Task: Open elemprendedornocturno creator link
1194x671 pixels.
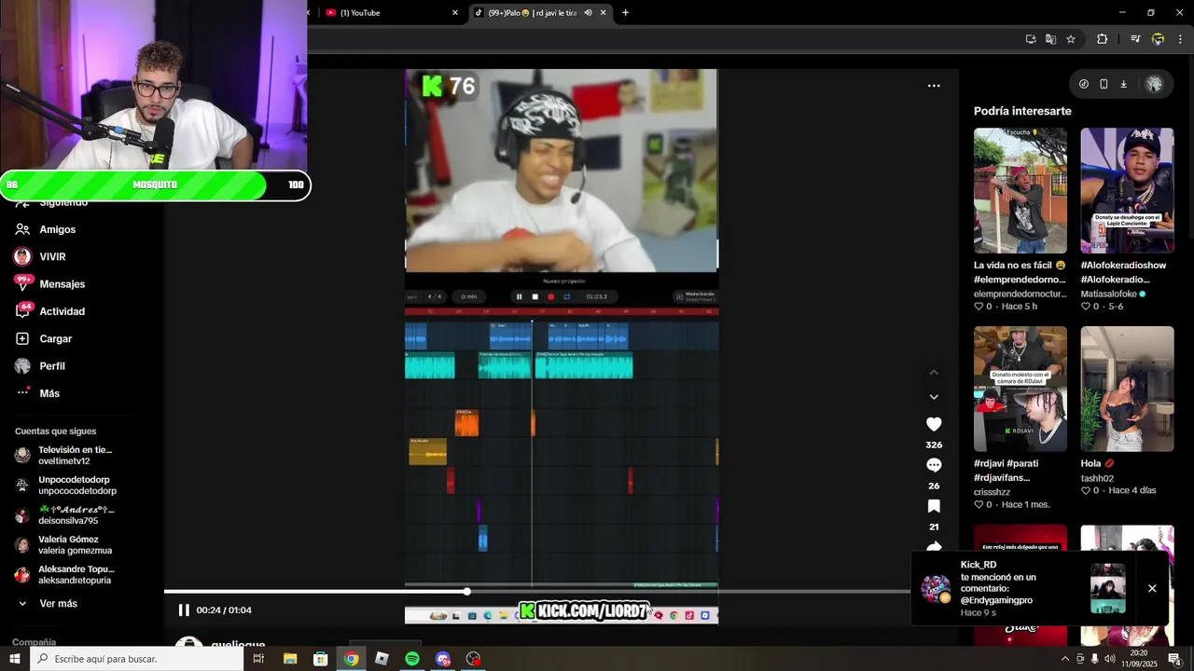Action: point(1020,294)
